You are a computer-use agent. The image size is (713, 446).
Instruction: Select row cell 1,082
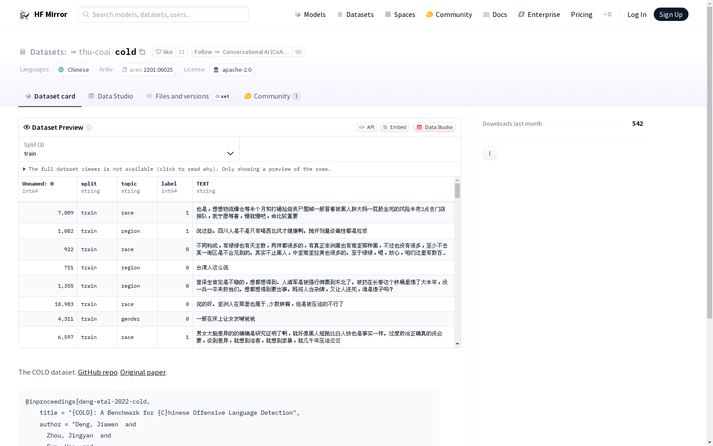pos(48,231)
